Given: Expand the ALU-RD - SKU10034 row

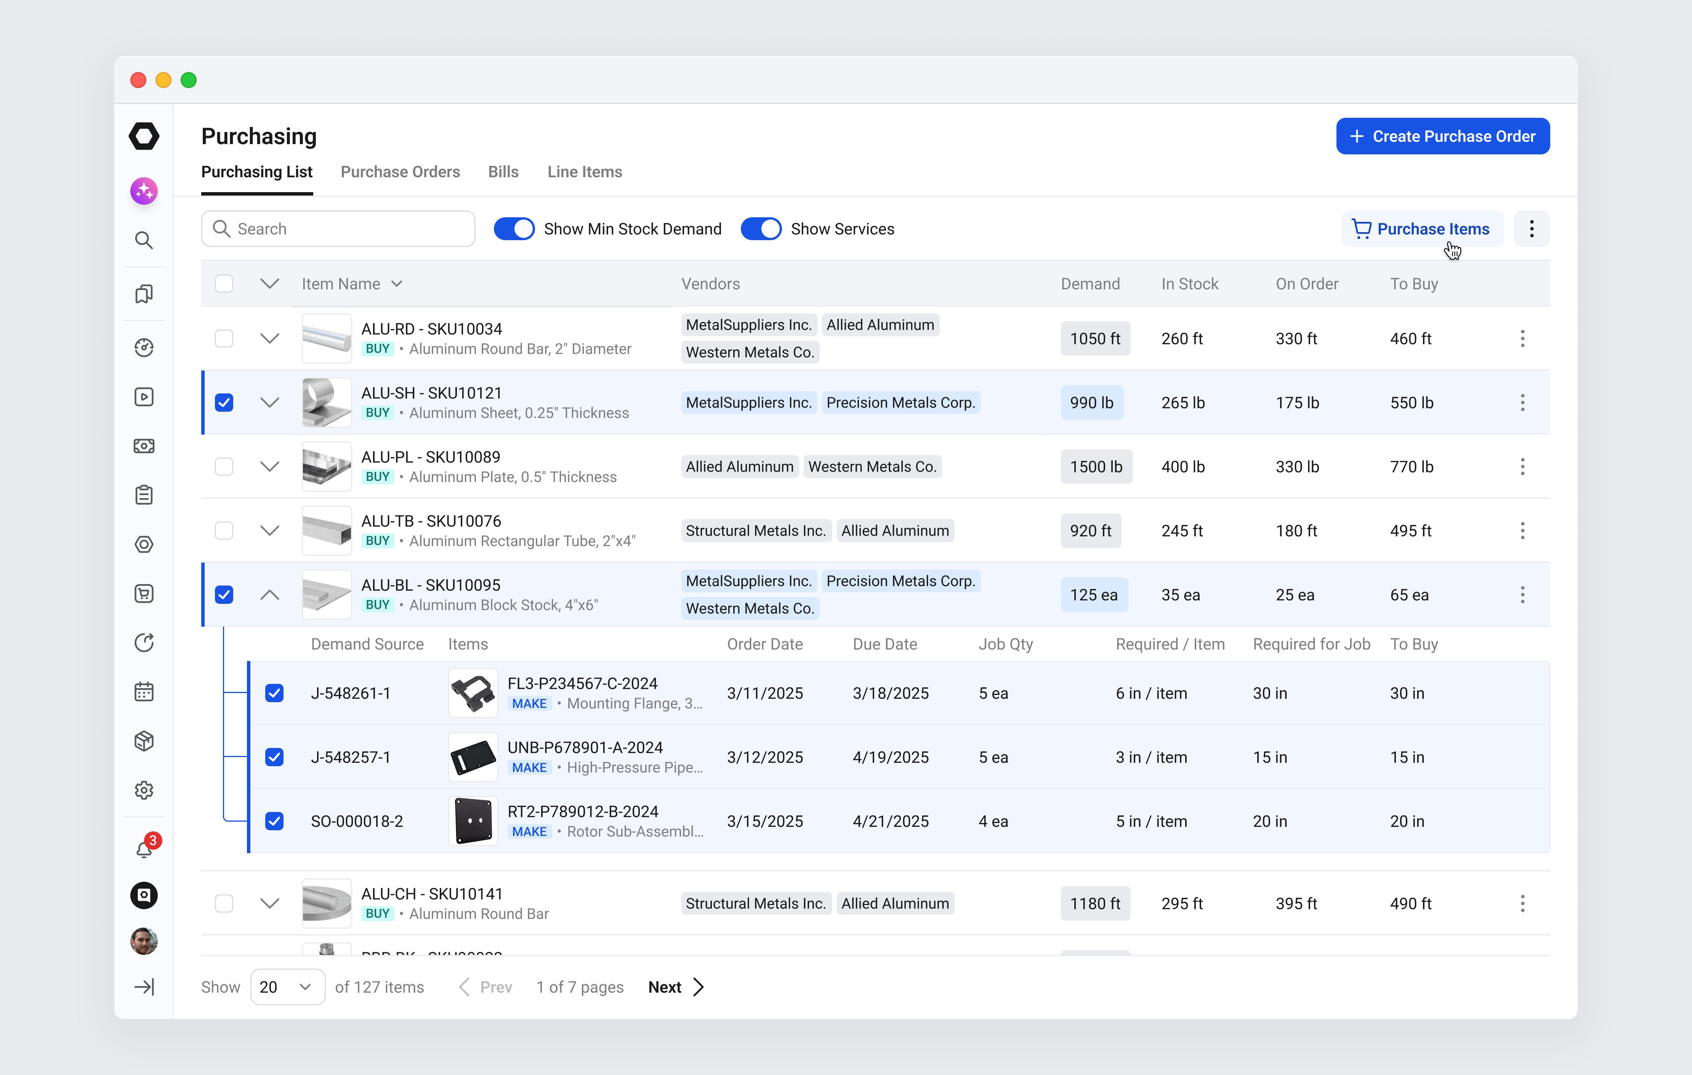Looking at the screenshot, I should [270, 338].
